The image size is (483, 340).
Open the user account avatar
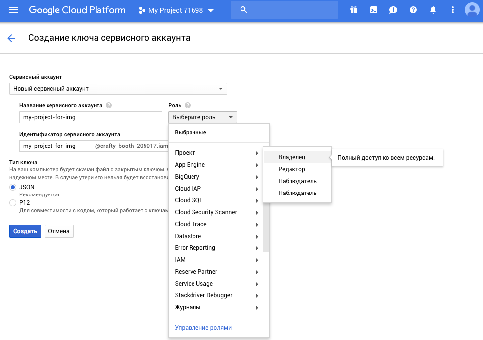(471, 10)
